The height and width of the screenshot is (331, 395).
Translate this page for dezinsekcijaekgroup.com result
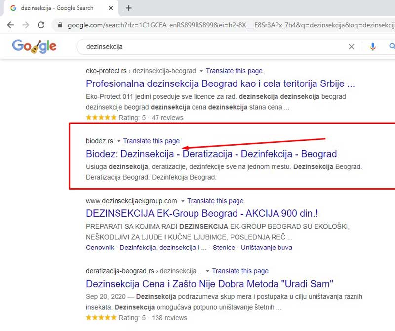click(215, 201)
